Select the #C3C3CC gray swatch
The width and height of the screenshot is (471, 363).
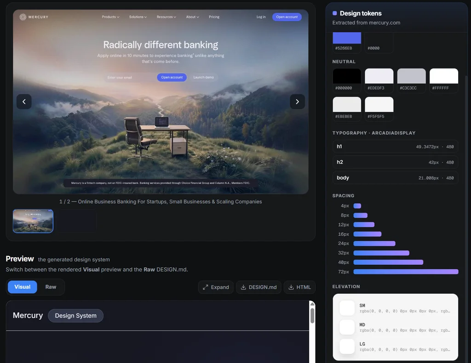pyautogui.click(x=412, y=76)
